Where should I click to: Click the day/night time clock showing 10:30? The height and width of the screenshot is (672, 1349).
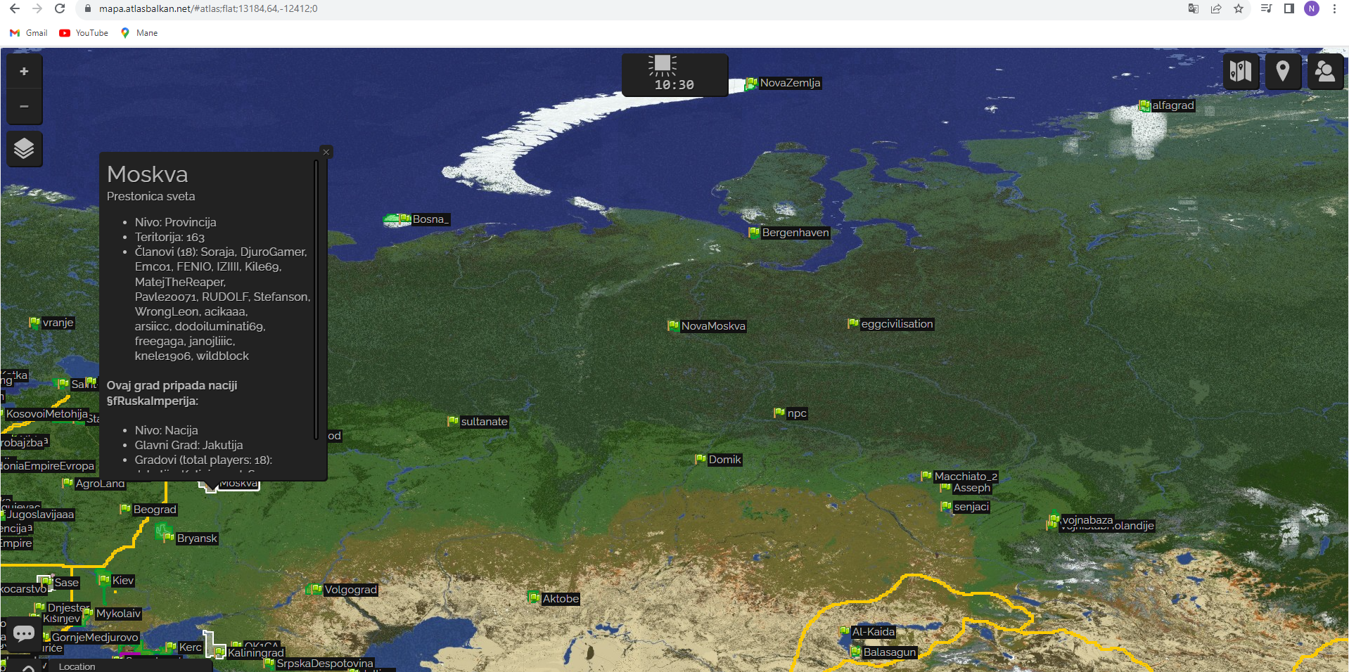(674, 75)
